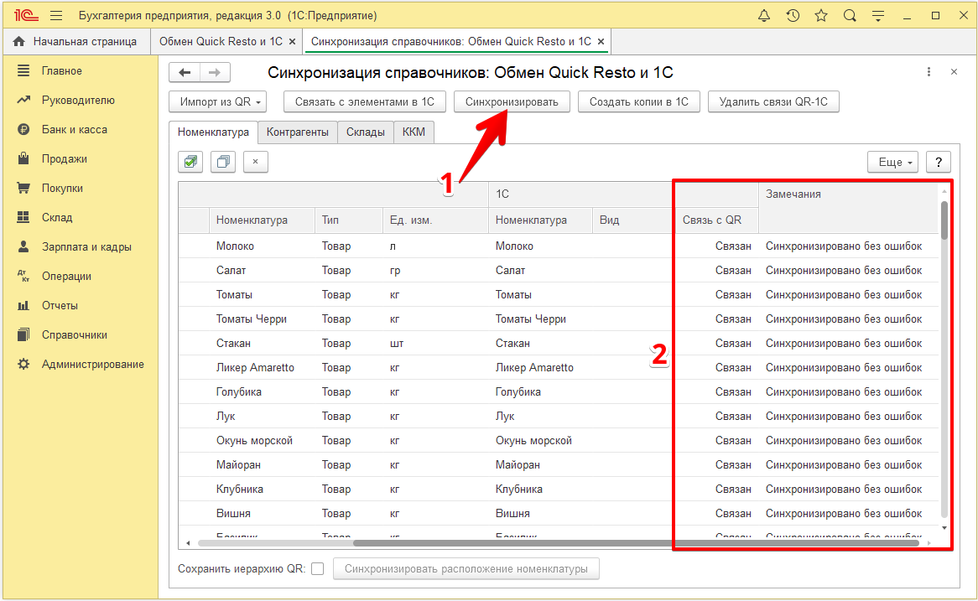Open notifications bell icon
The image size is (978, 601).
(x=763, y=16)
